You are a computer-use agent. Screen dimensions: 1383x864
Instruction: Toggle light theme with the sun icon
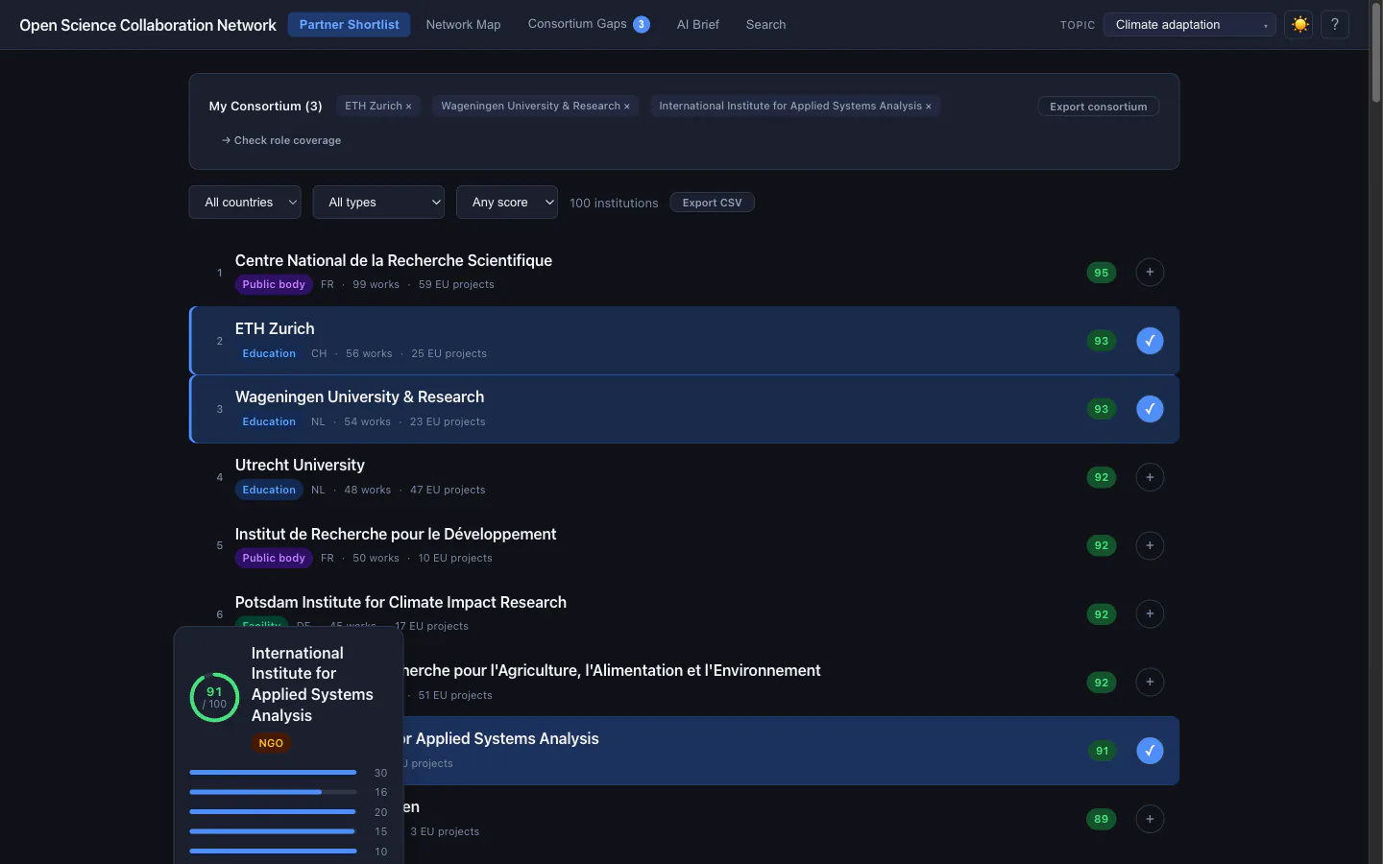pos(1299,25)
